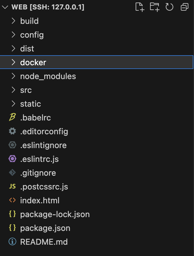Screen dimensions: 194x256
Task: Open the .eslintignore file
Action: coord(43,145)
